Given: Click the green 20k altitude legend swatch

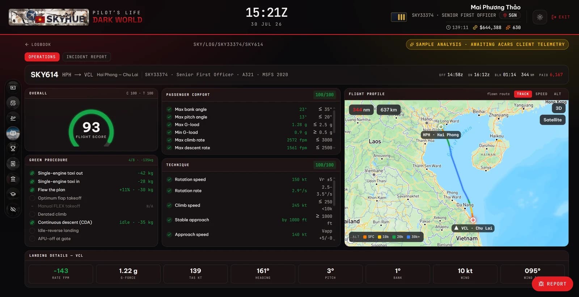Looking at the screenshot, I should [394, 237].
